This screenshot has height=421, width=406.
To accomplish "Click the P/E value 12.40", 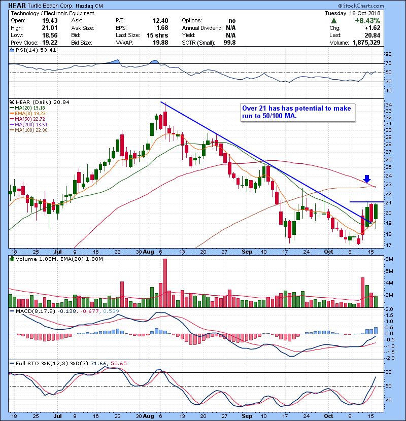I will click(x=160, y=21).
